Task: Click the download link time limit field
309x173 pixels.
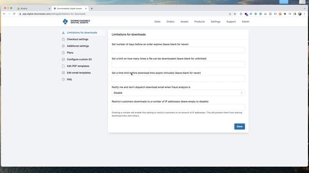Action: [x=178, y=79]
